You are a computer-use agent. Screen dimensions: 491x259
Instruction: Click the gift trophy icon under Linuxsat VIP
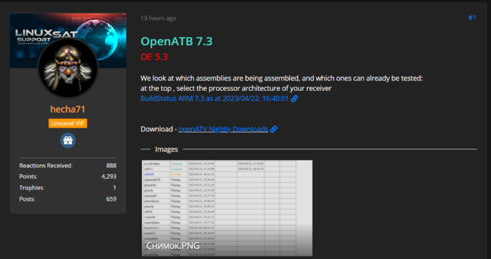(68, 141)
